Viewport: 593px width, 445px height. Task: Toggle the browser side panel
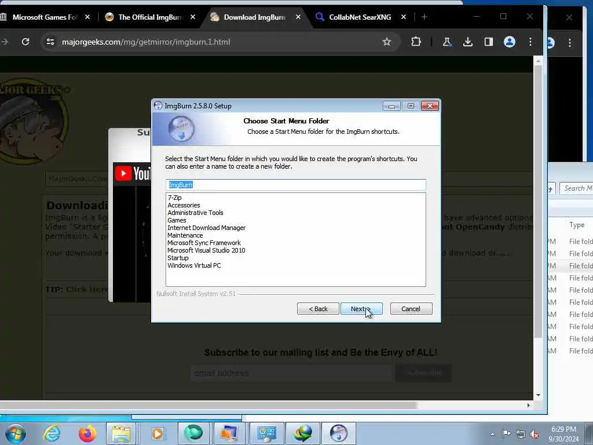coord(489,42)
